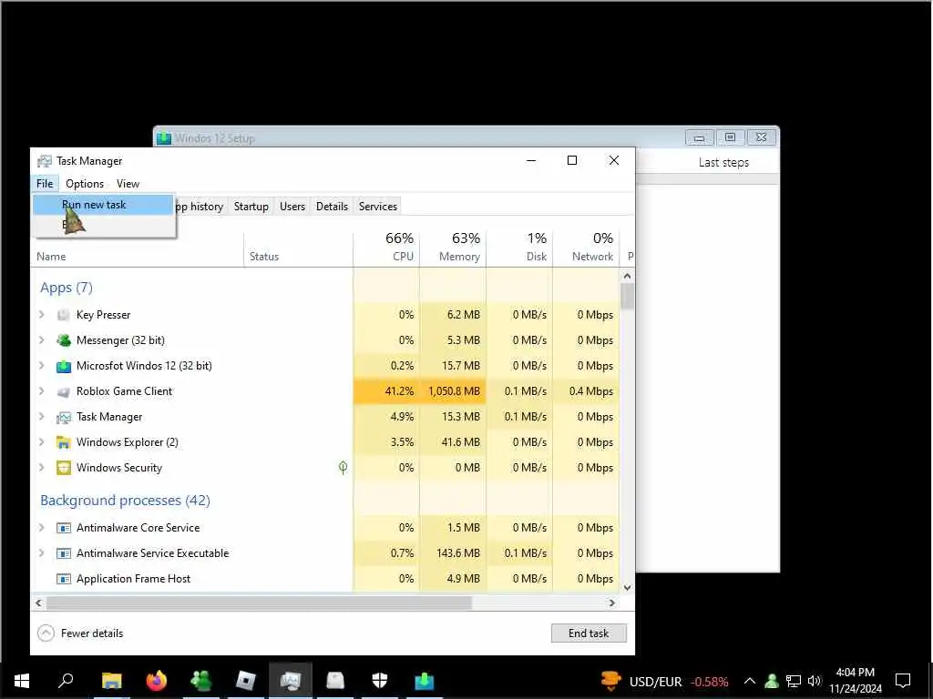This screenshot has height=699, width=933.
Task: Expand the Microsfot Windos 12 row
Action: pos(42,366)
